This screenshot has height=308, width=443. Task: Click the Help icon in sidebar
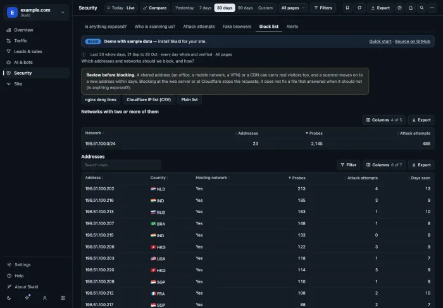(x=9, y=276)
